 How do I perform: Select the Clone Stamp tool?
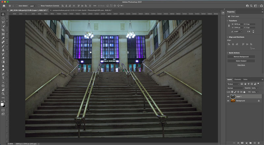(3, 50)
